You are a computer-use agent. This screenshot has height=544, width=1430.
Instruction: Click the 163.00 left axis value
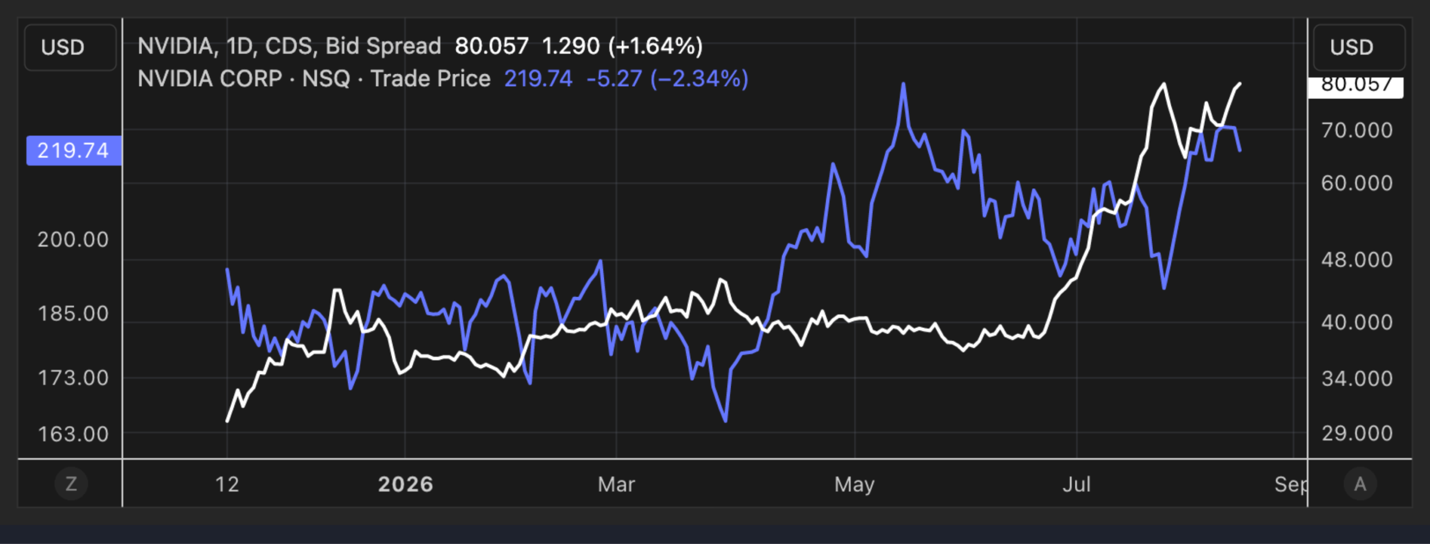pos(73,434)
